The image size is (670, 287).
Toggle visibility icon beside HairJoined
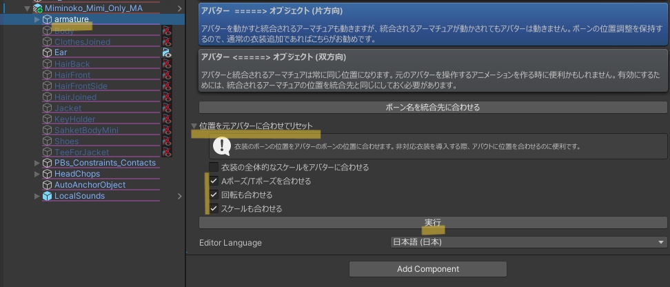coord(167,97)
